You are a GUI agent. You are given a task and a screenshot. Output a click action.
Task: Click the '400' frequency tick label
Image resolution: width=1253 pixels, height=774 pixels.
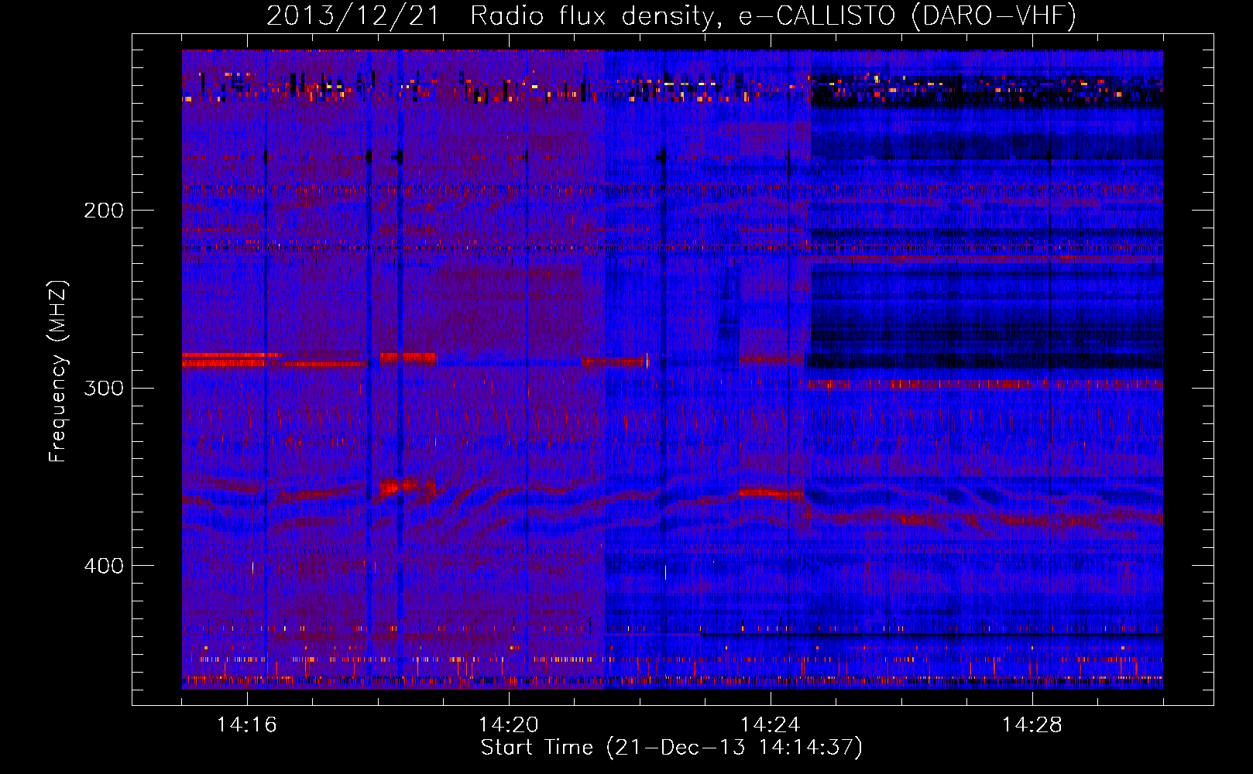tap(104, 566)
